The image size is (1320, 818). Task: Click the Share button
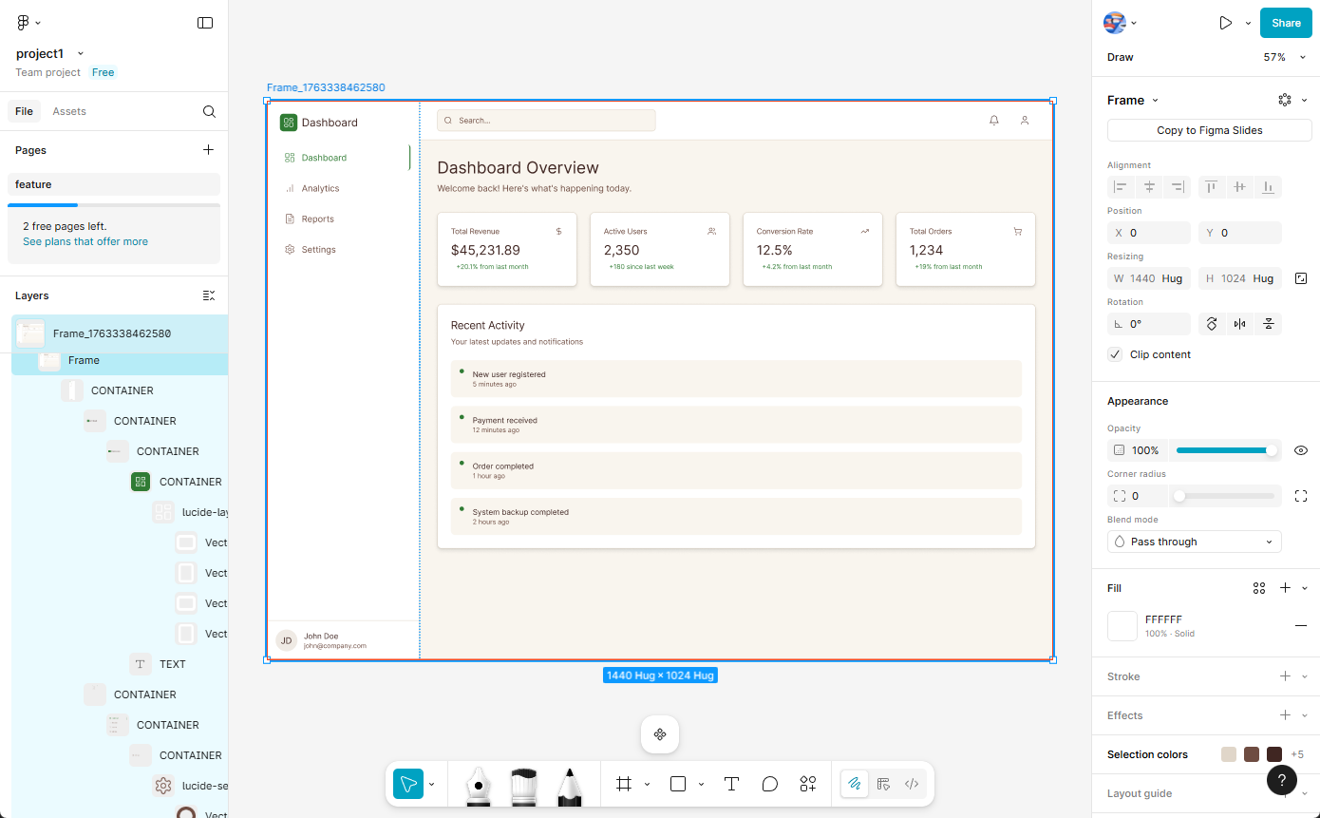click(x=1286, y=23)
